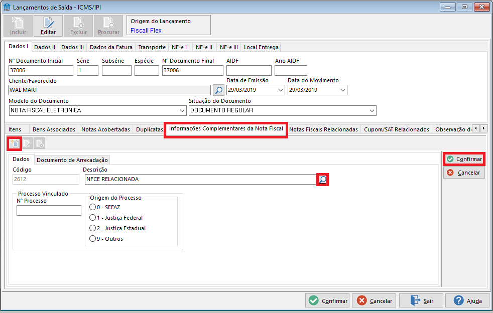This screenshot has width=493, height=313.
Task: Click the Excluir toolbar icon
Action: 78,26
